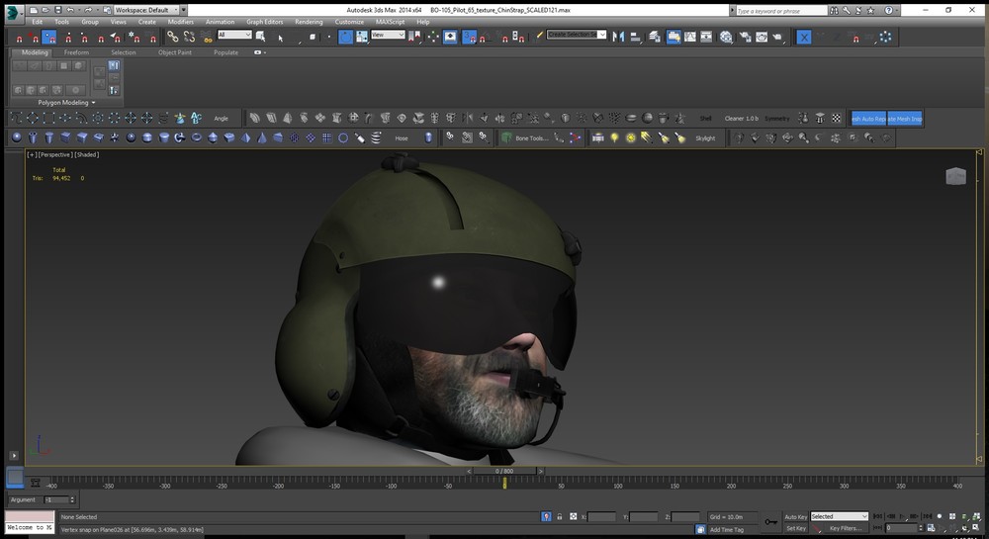The image size is (989, 539).
Task: Click the 0 / 800 time slider
Action: pos(504,471)
